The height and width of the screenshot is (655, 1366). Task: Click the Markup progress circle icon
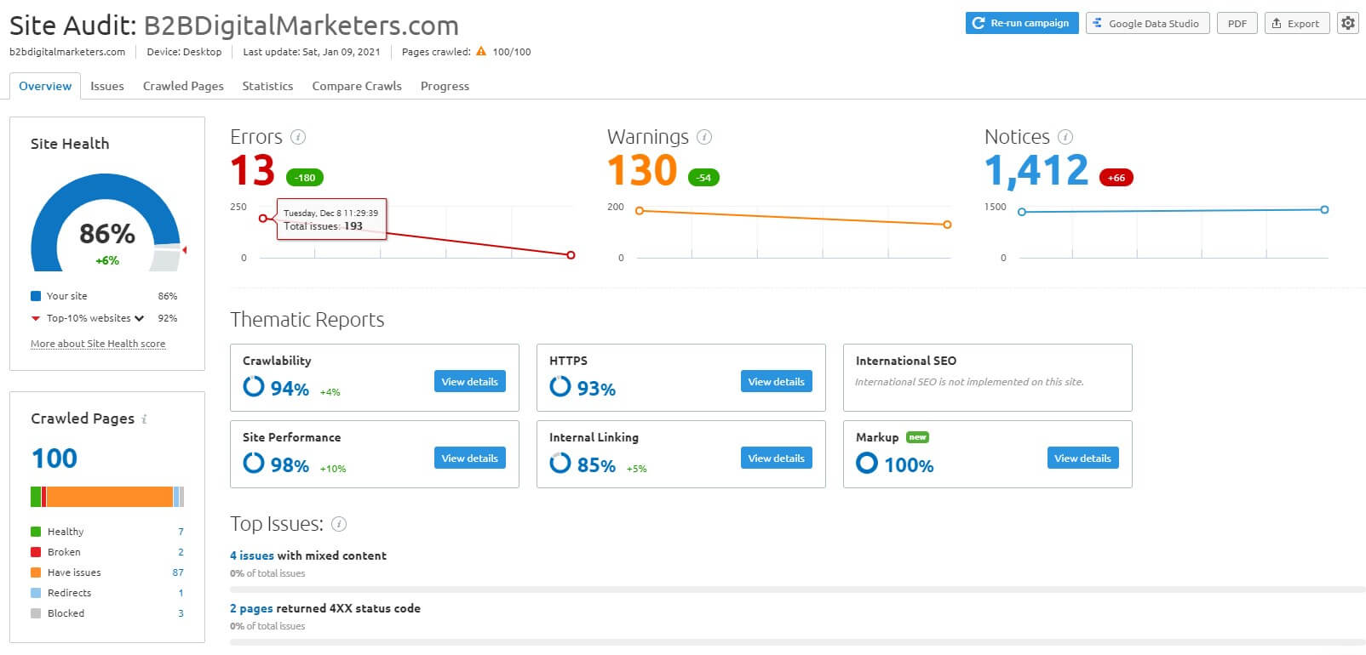(x=867, y=463)
